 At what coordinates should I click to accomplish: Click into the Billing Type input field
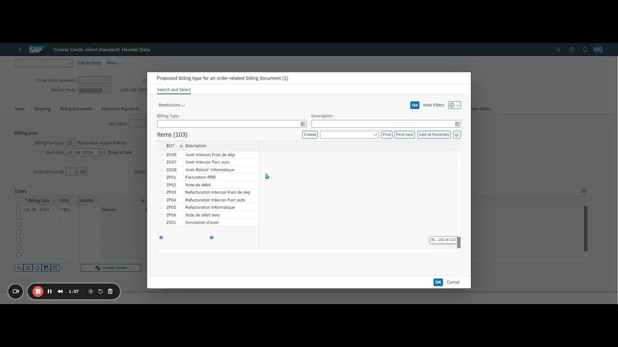click(x=228, y=124)
